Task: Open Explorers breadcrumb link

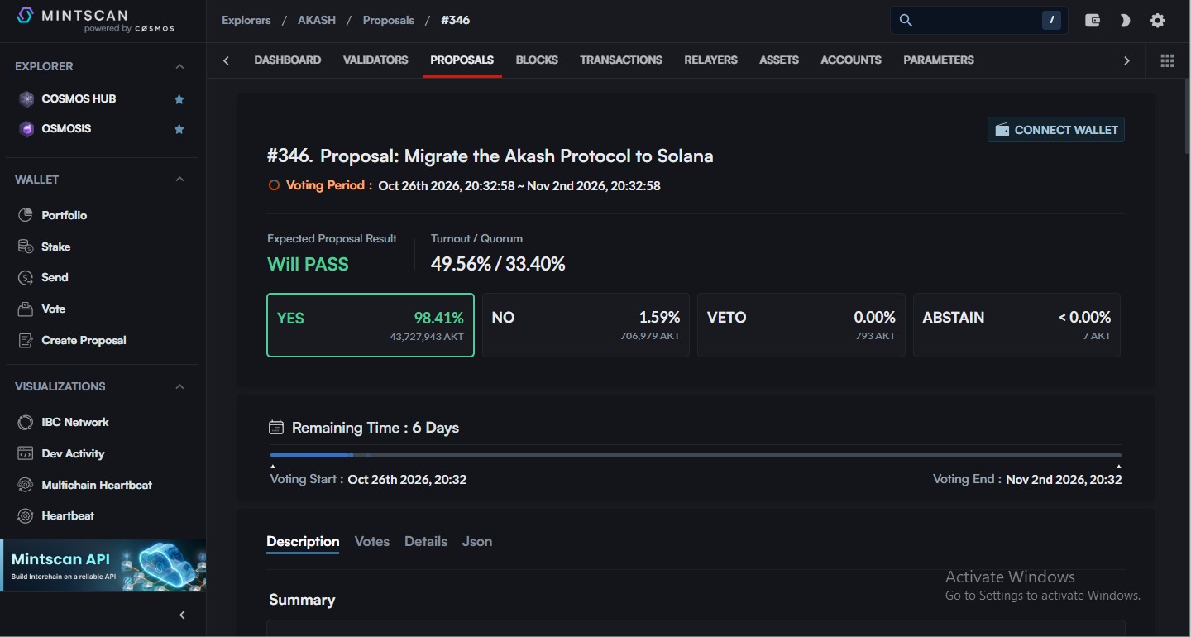Action: point(246,20)
